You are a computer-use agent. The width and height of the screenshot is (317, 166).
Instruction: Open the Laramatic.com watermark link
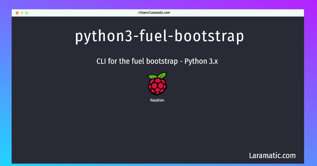pos(272,155)
